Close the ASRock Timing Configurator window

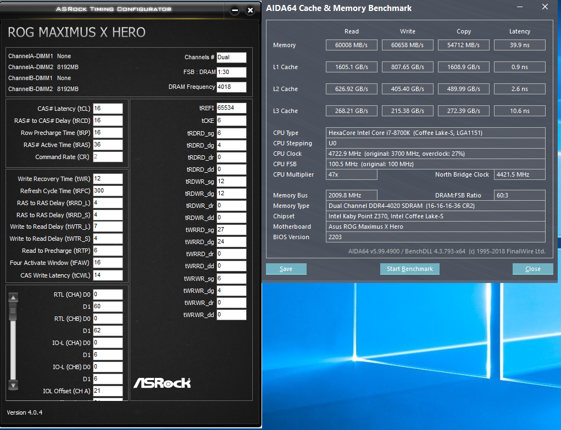coord(251,10)
